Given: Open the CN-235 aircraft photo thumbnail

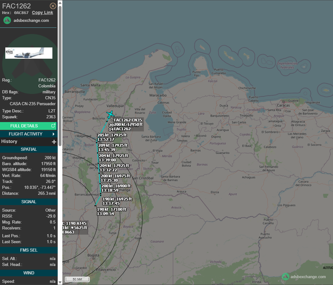Looking at the screenshot, I should point(29,53).
